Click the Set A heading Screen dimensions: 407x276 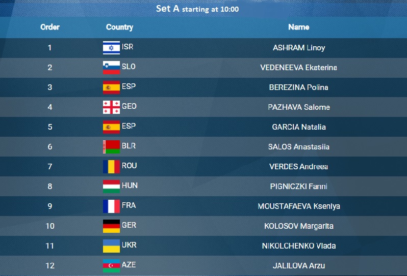[x=197, y=9]
